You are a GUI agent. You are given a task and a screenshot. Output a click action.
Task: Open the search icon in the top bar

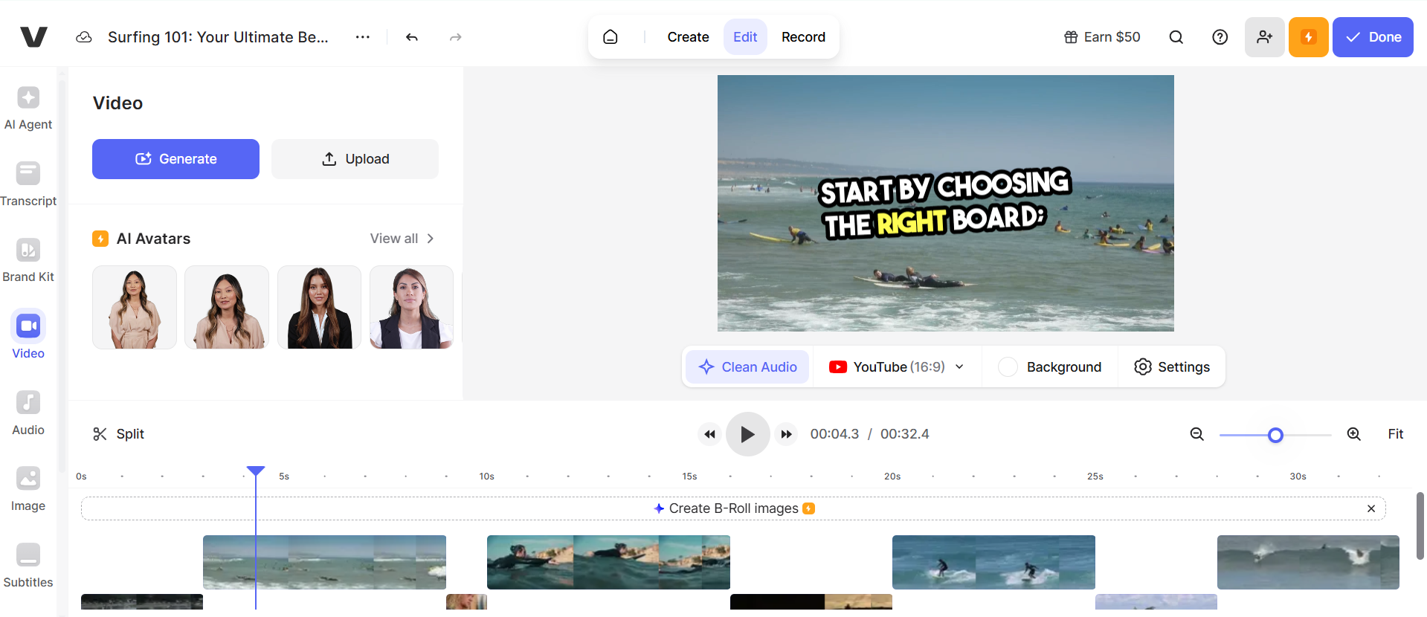(x=1176, y=37)
